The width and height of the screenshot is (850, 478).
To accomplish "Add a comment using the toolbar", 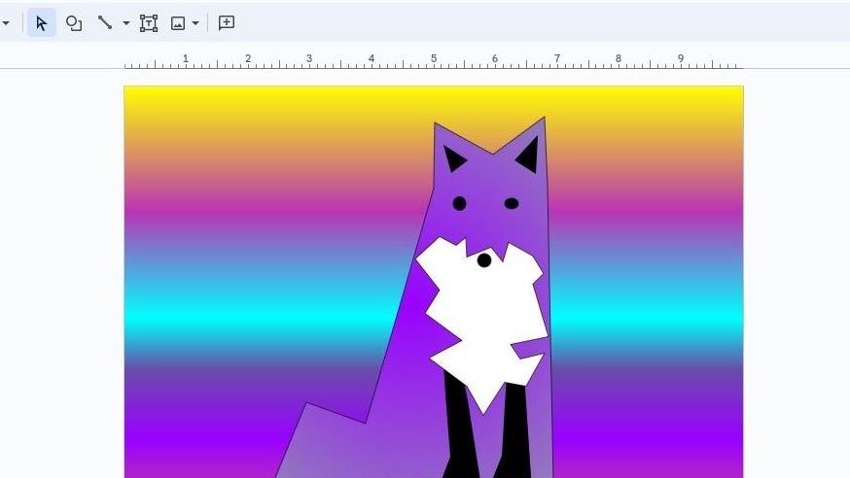I will coord(227,22).
